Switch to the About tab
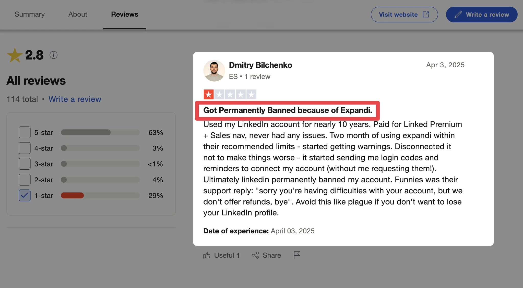 tap(78, 14)
